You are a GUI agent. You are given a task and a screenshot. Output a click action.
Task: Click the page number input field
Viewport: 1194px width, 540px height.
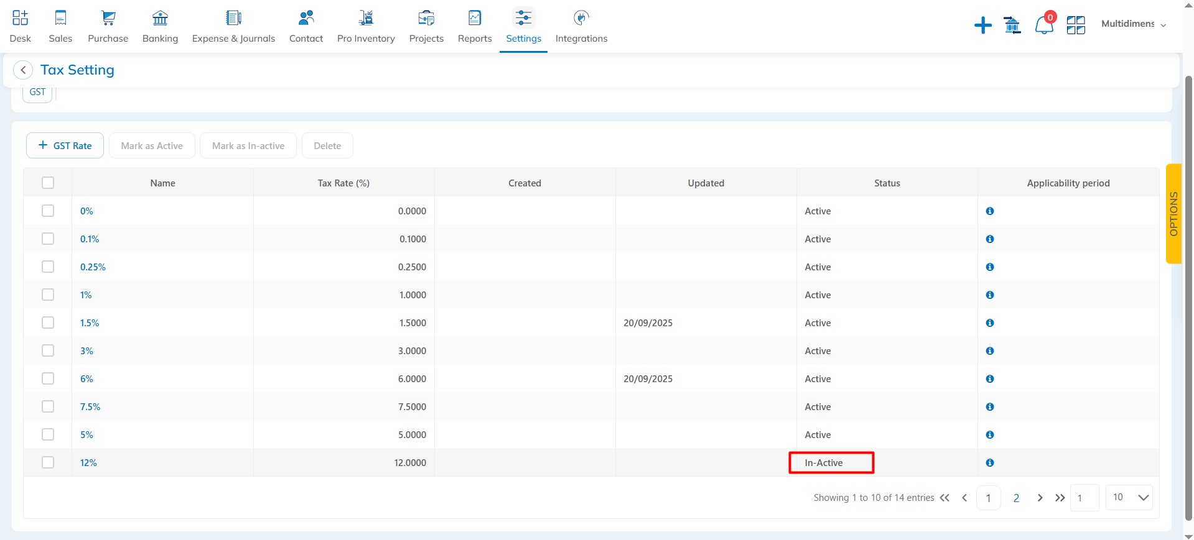(x=1084, y=498)
